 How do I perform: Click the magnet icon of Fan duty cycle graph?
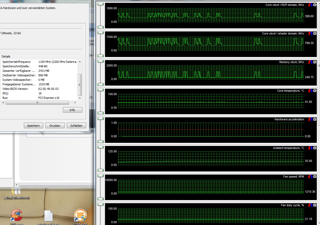click(310, 205)
